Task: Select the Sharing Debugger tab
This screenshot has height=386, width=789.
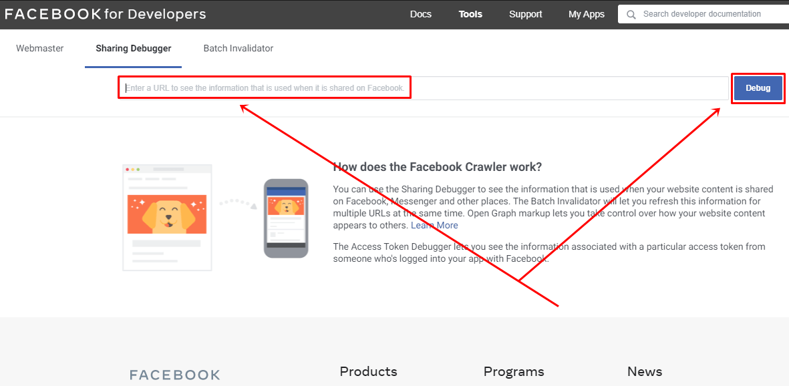Action: [x=133, y=48]
